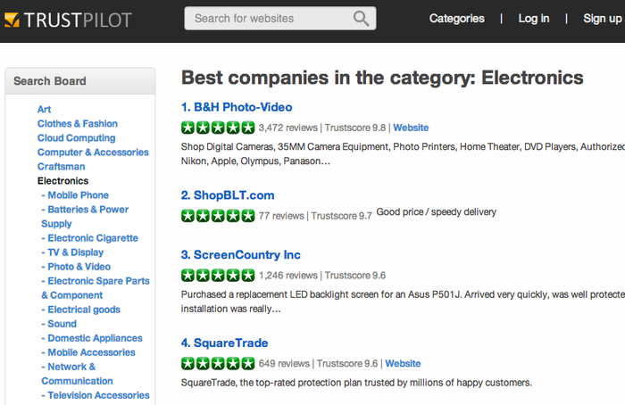Click SquareTrade green star rating
625x405 pixels.
coord(218,363)
